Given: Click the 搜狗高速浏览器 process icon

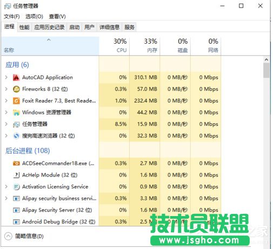Looking at the screenshot, I should (x=16, y=136).
